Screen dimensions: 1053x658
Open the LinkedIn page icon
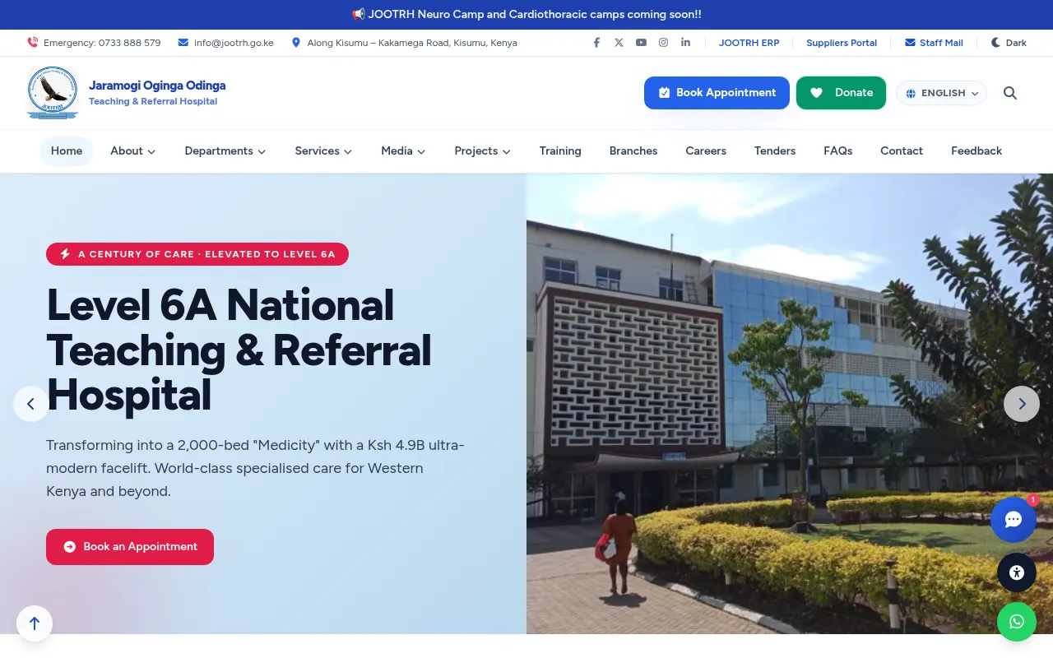click(x=685, y=43)
